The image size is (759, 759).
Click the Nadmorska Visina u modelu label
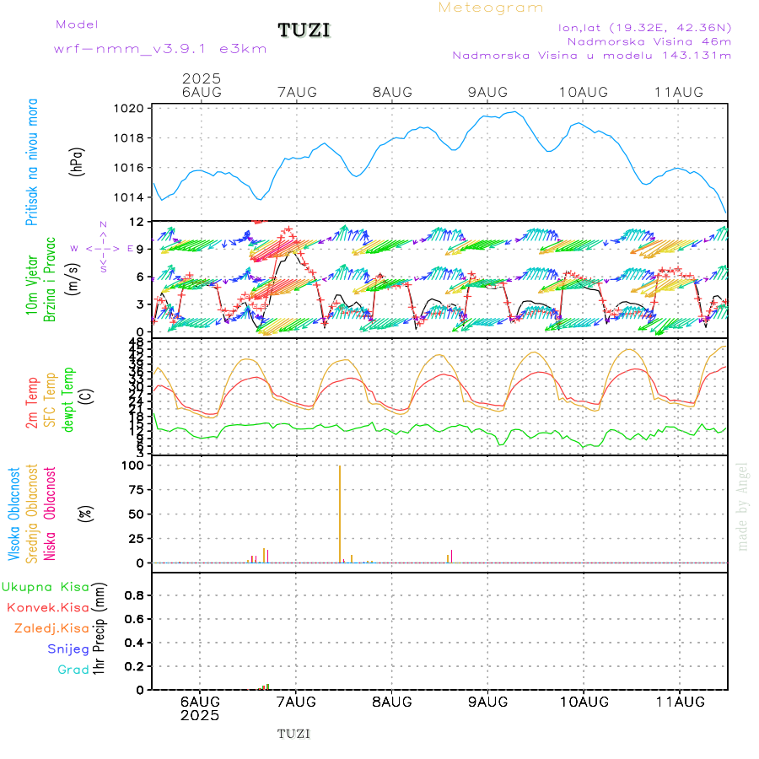pyautogui.click(x=591, y=56)
